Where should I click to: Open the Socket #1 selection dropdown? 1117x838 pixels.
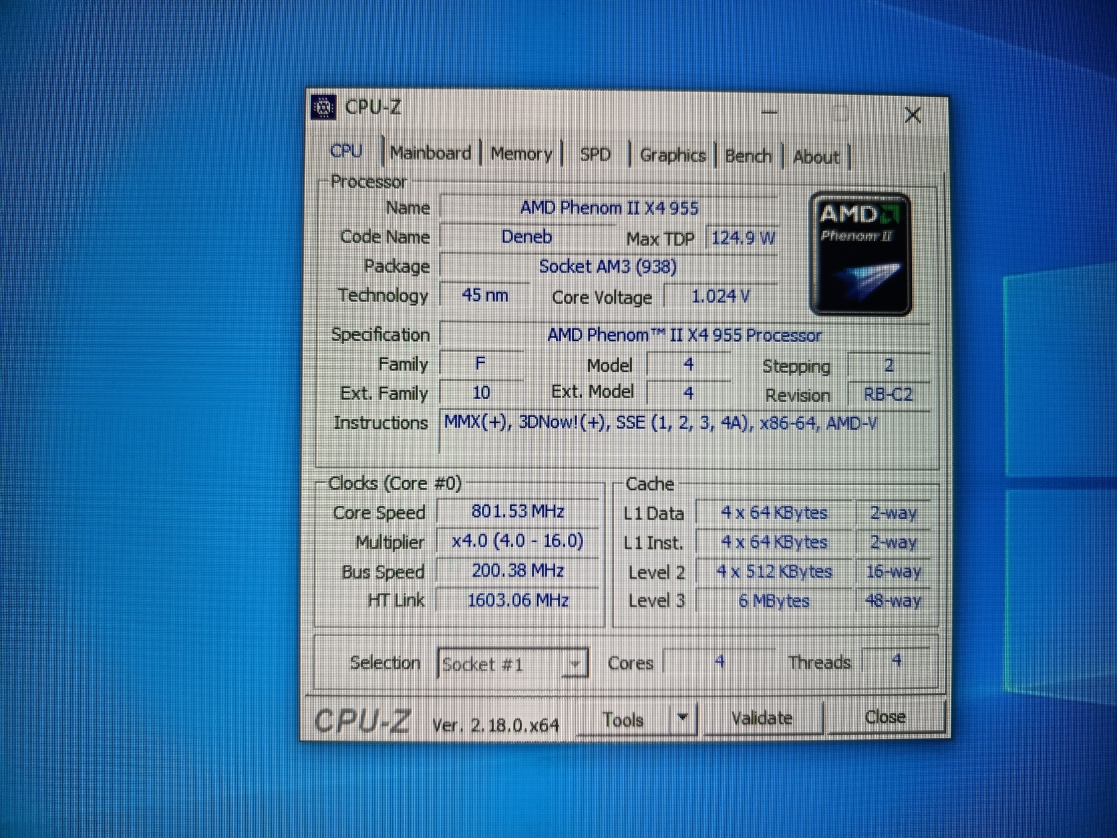click(x=512, y=664)
